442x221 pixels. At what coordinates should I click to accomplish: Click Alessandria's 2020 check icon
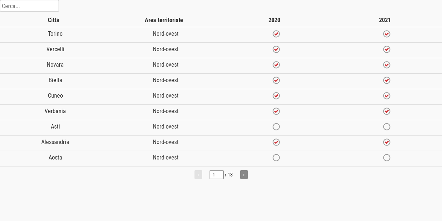[276, 142]
